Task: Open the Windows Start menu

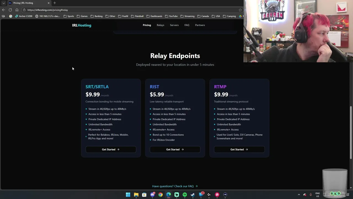Action: (128, 195)
